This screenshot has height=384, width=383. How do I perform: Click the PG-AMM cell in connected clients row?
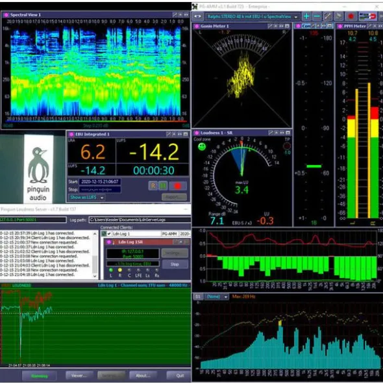point(169,234)
